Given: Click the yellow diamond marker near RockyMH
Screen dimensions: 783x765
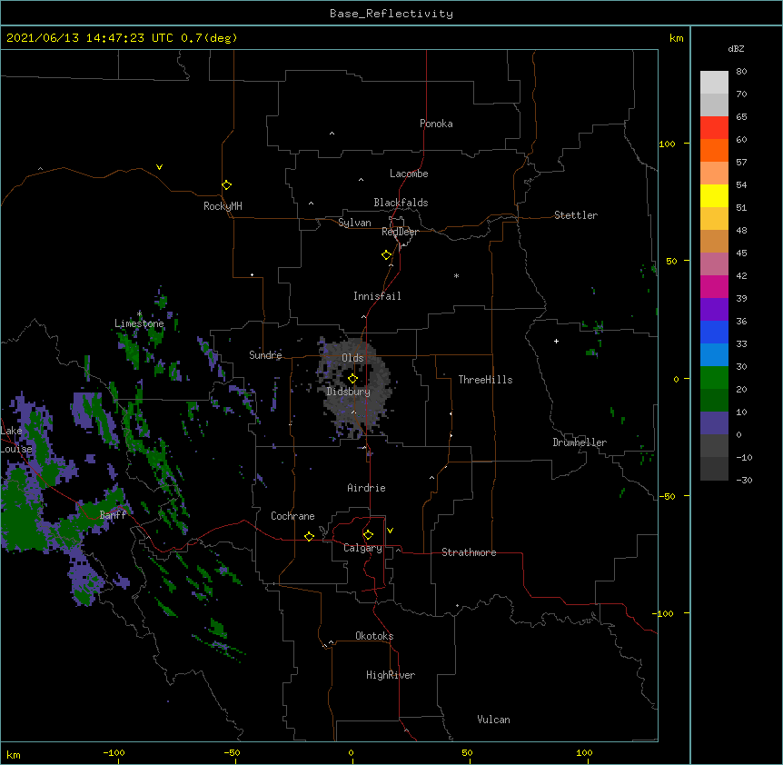Looking at the screenshot, I should point(227,185).
